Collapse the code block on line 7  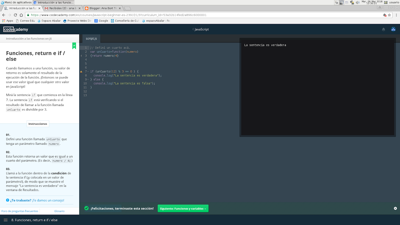[x=88, y=71]
